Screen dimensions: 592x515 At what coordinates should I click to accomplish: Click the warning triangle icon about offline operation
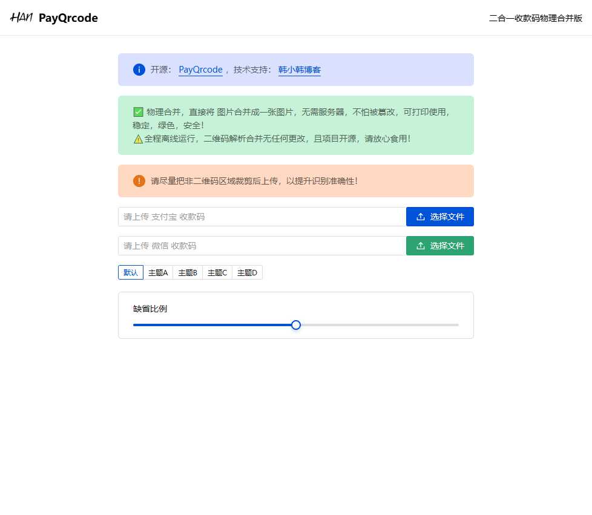(x=137, y=139)
